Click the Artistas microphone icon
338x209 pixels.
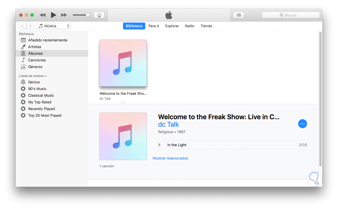[23, 47]
